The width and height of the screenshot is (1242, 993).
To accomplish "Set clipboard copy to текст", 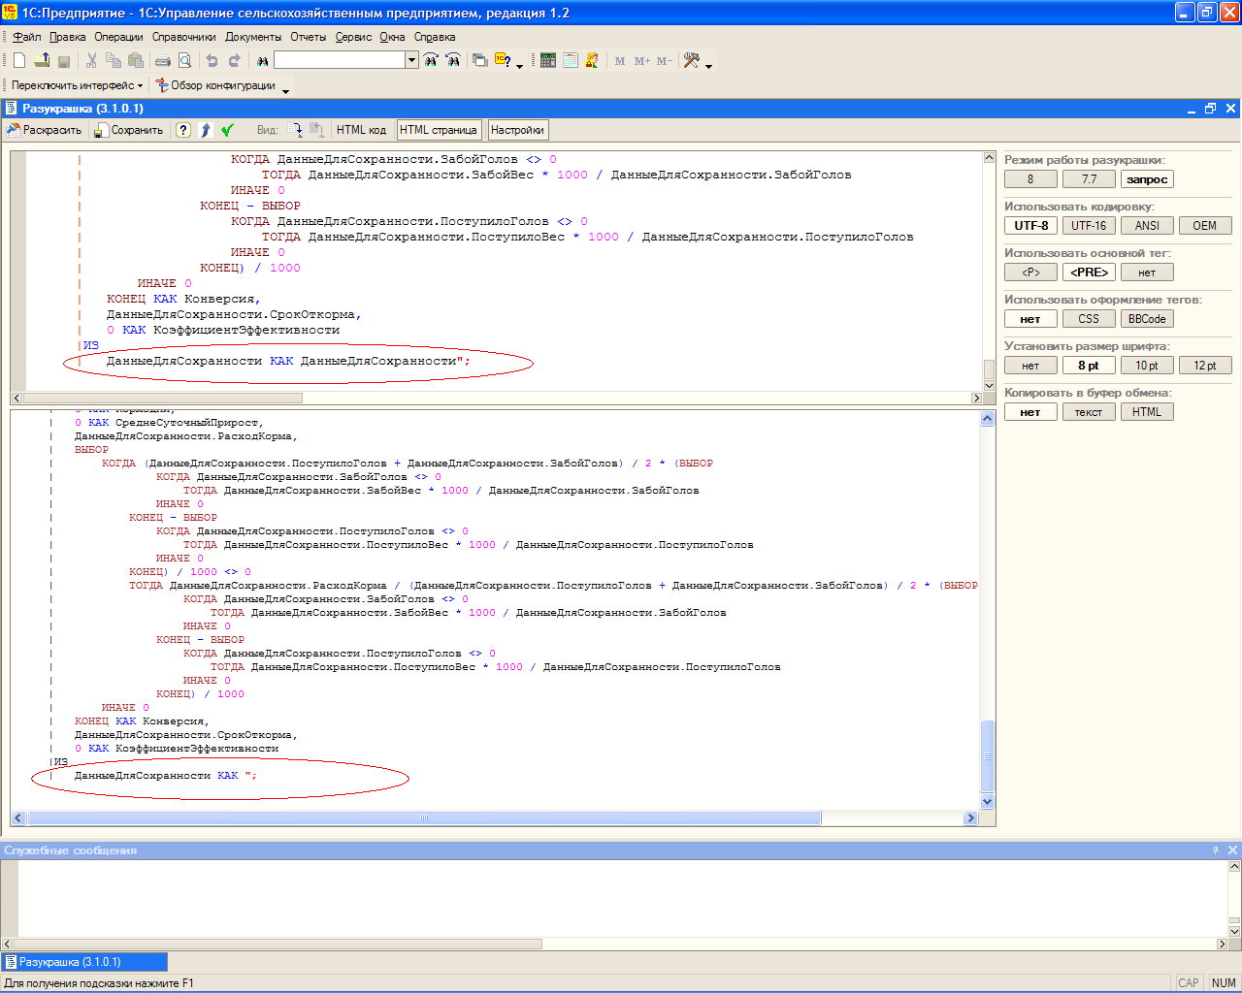I will (x=1089, y=412).
